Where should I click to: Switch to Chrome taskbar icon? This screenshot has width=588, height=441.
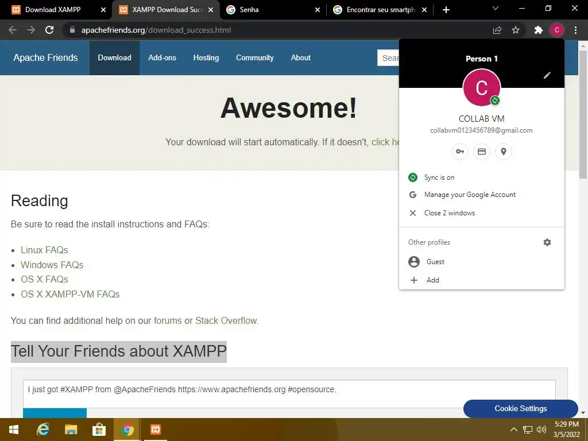127,430
